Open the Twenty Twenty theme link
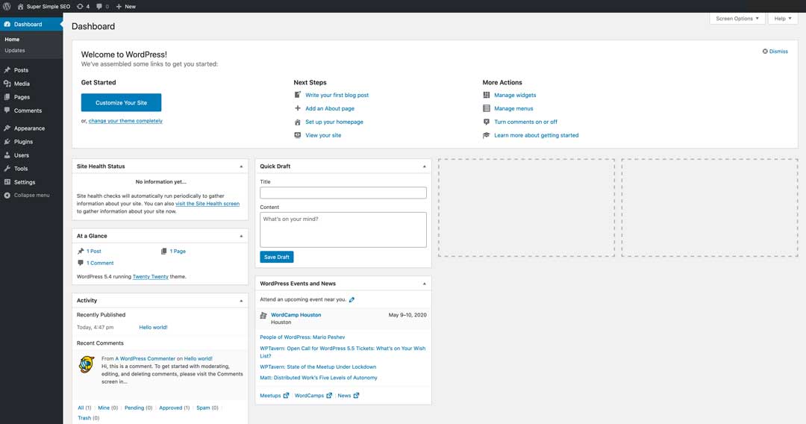This screenshot has height=424, width=806. pyautogui.click(x=150, y=276)
